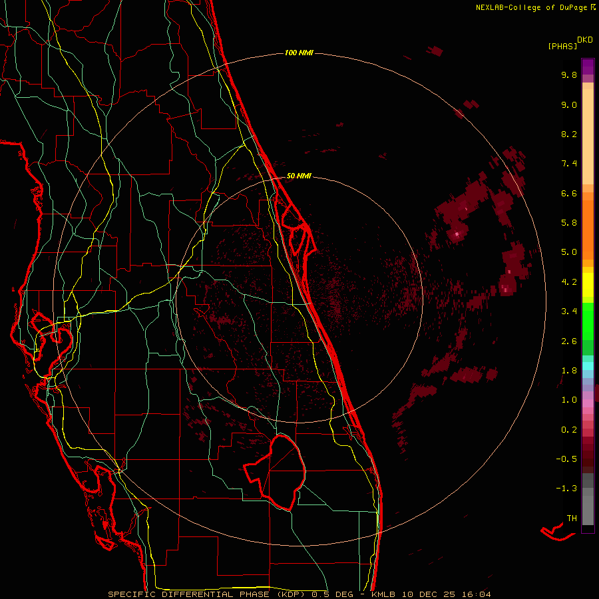Click the 10 DEC 25 date text
The height and width of the screenshot is (599, 599).
pos(429,594)
